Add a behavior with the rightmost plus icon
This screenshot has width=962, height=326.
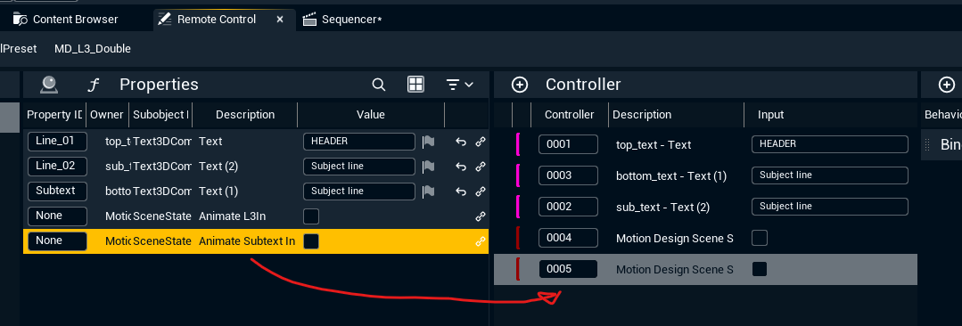click(947, 85)
